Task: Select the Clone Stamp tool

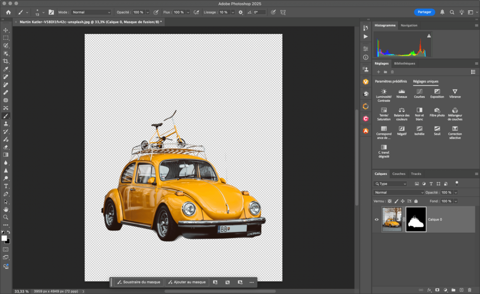Action: tap(6, 124)
